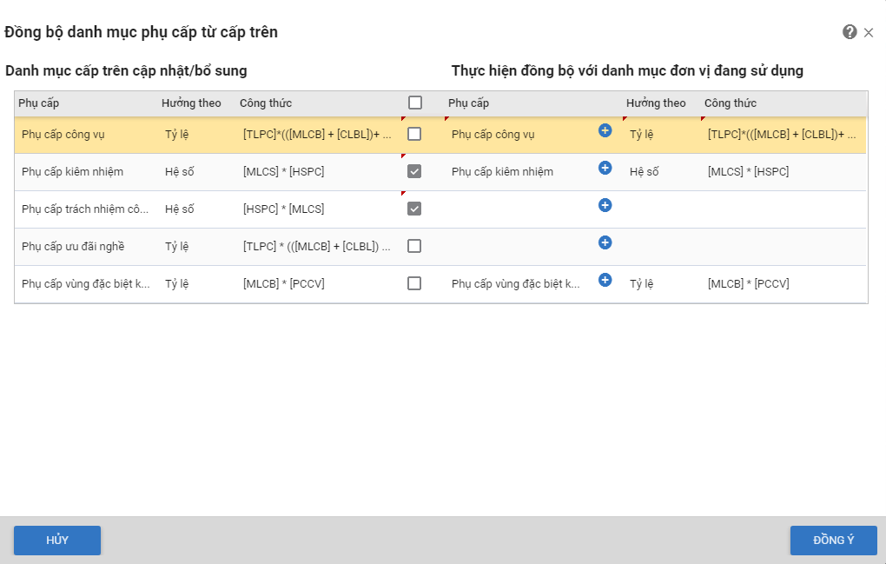This screenshot has width=886, height=564.
Task: Uncheck the Phụ cấp trách nhiệm checkbox
Action: click(x=414, y=209)
